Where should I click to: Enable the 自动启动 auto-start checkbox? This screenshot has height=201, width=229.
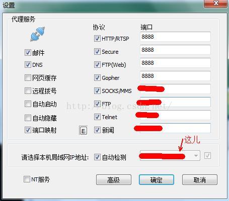coord(28,104)
